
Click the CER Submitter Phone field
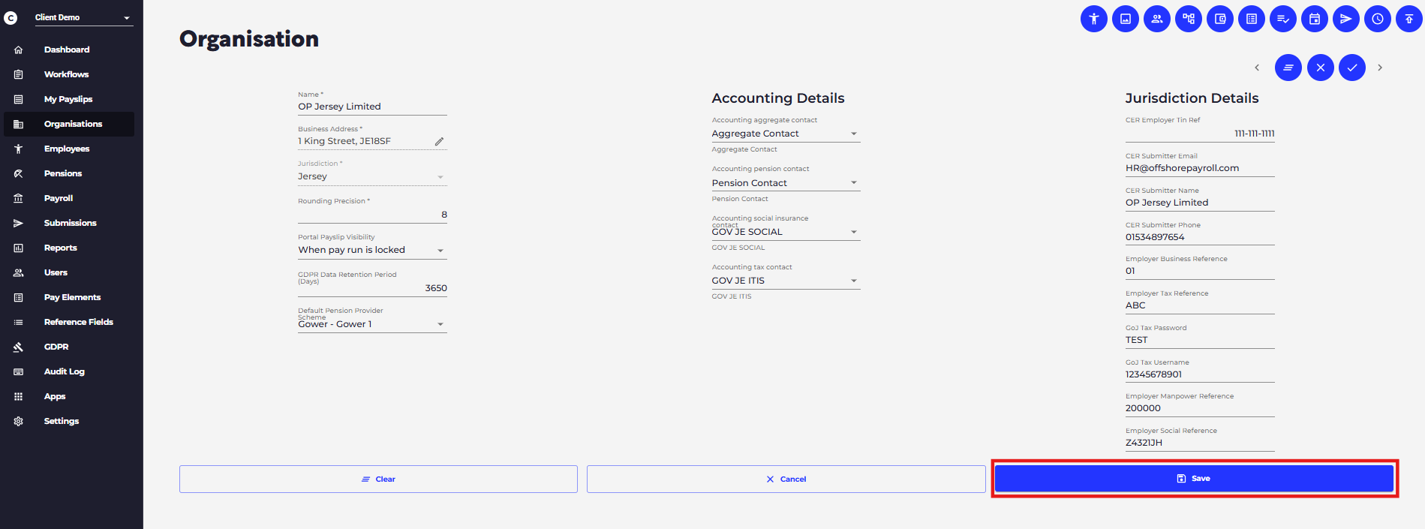(x=1200, y=237)
